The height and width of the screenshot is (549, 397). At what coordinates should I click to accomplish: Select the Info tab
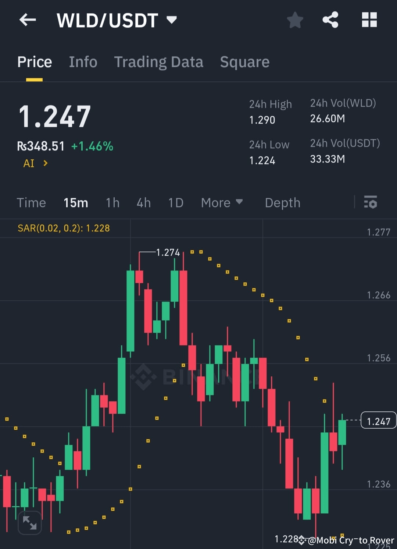click(x=83, y=62)
